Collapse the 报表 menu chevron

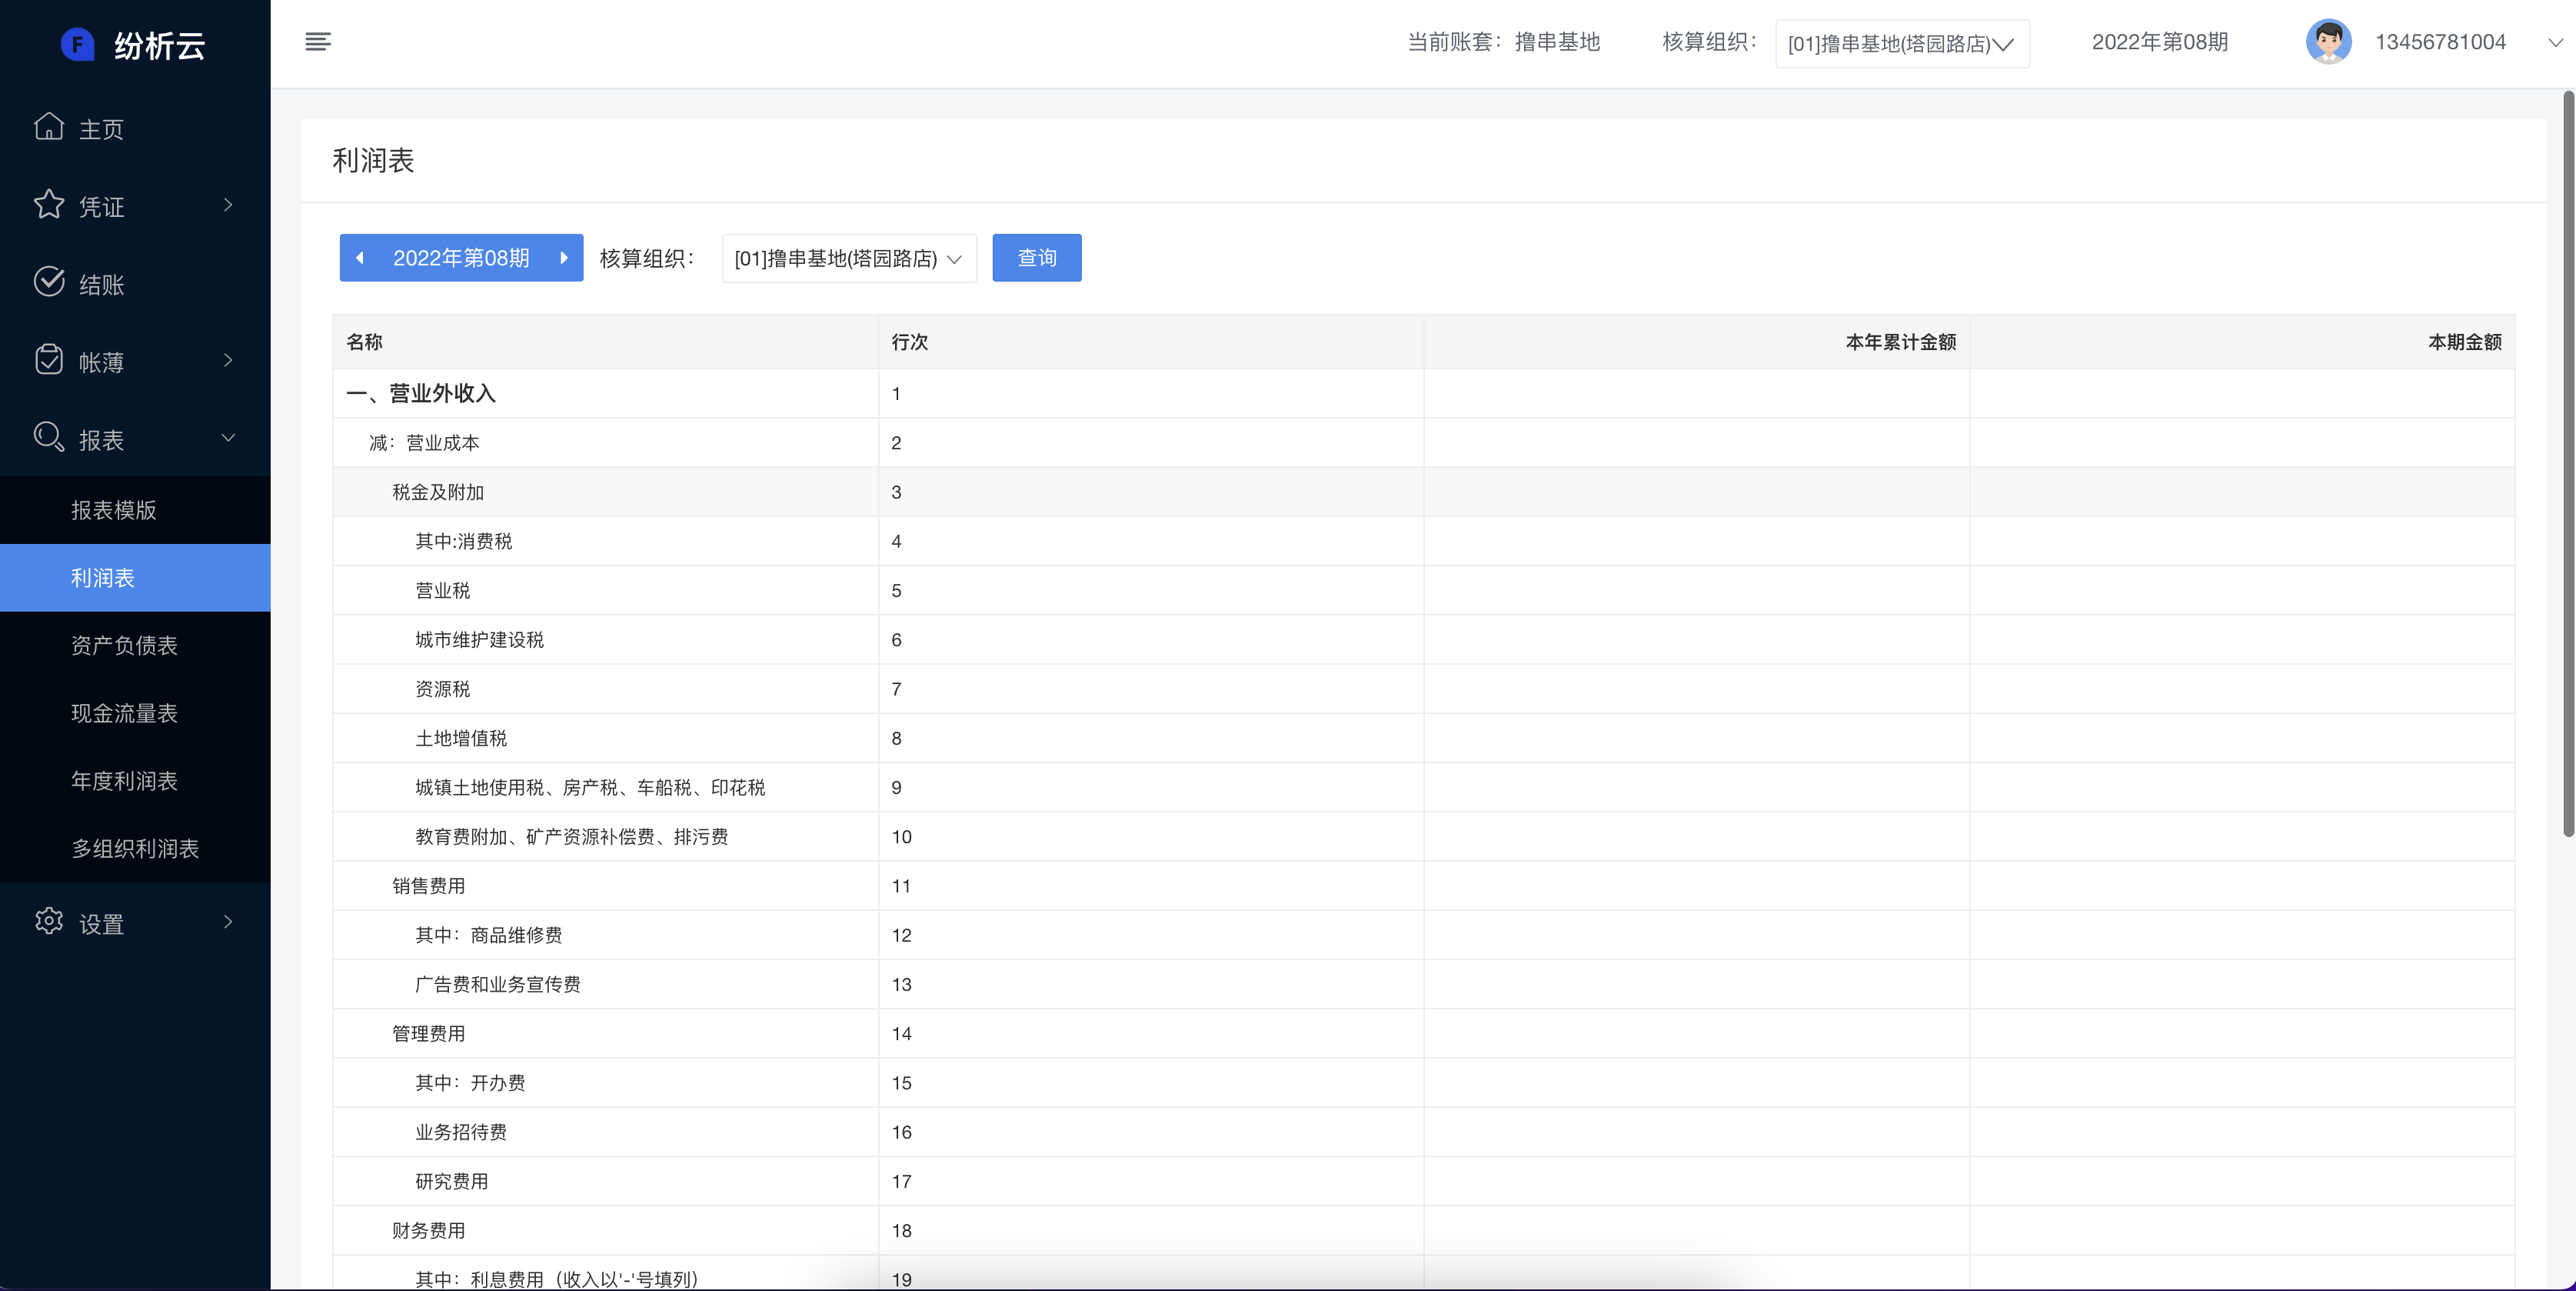pos(228,437)
